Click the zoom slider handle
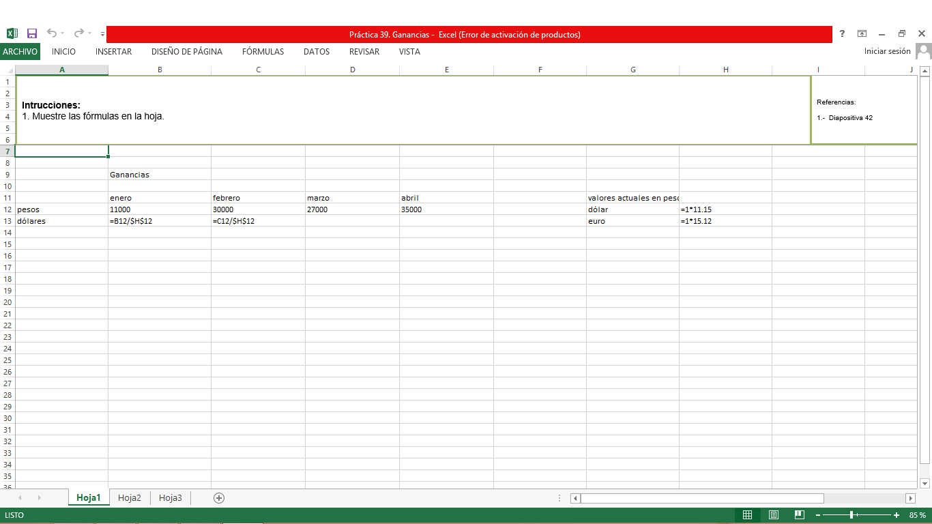The height and width of the screenshot is (524, 932). pos(851,515)
